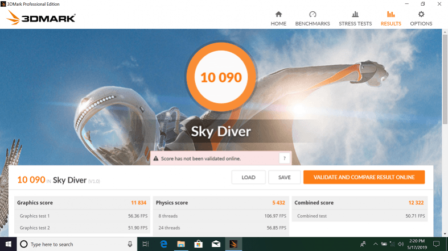This screenshot has width=448, height=251.
Task: Click the scrollbar down arrow
Action: coord(445,234)
